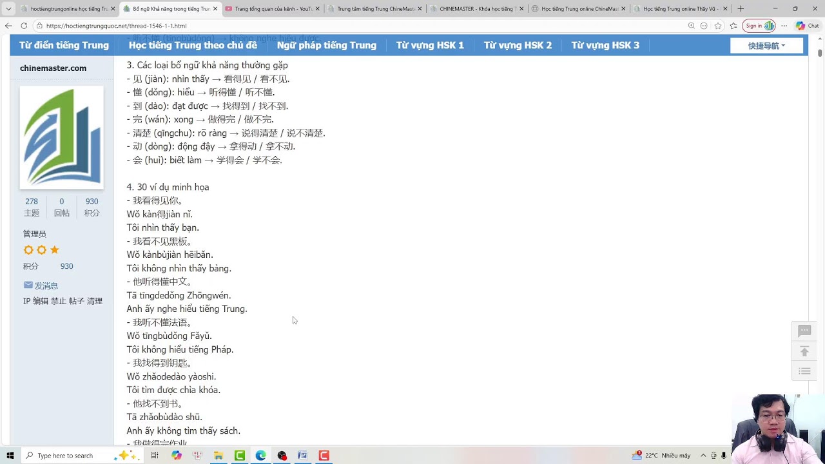Open the round ellipsis icon in the address bar

pos(704,26)
